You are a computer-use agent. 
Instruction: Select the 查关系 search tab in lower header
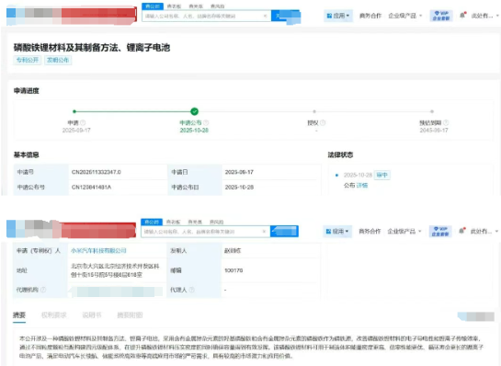[195, 222]
